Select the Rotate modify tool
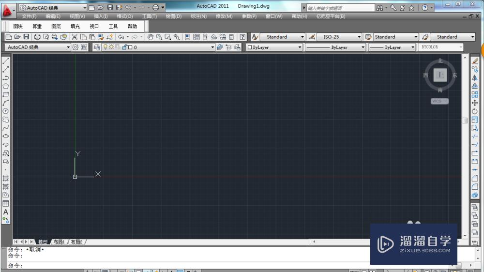 click(x=475, y=111)
